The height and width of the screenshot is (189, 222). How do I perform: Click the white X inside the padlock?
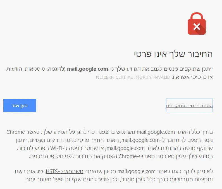pos(197,27)
